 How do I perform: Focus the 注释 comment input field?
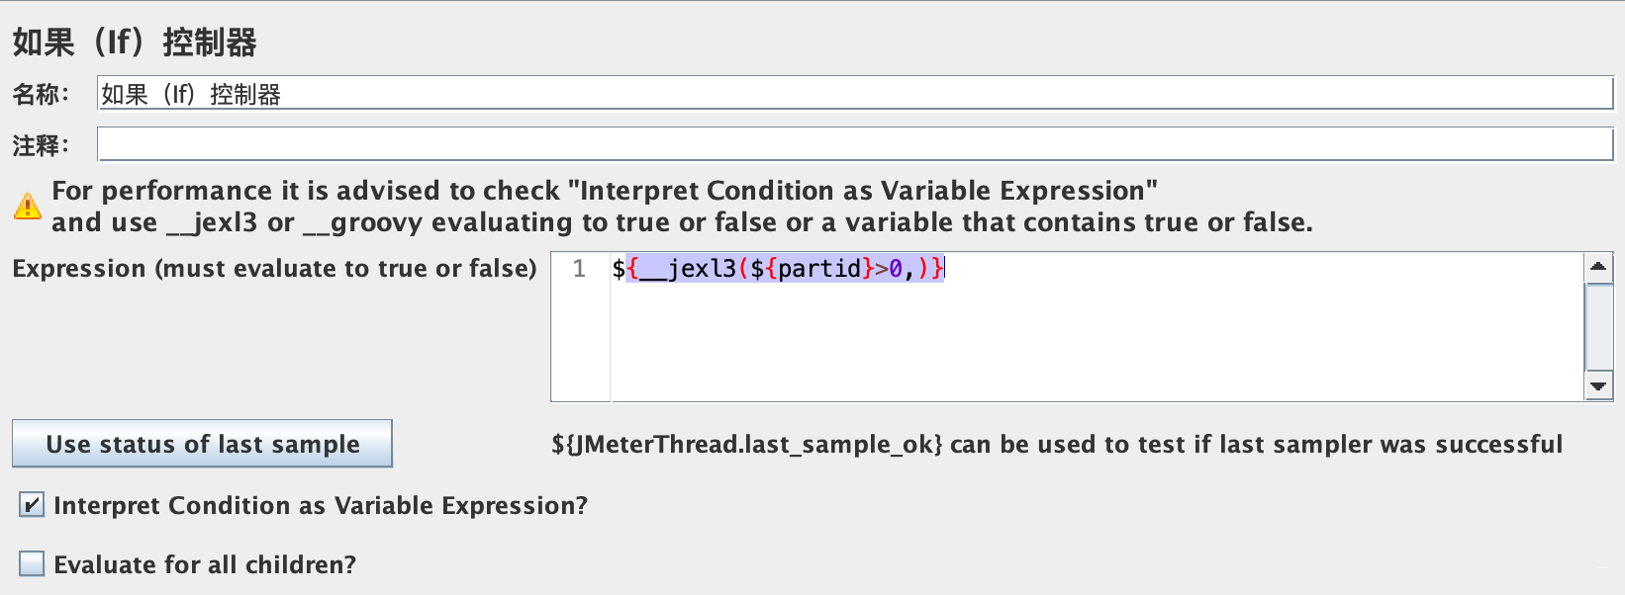tap(855, 144)
